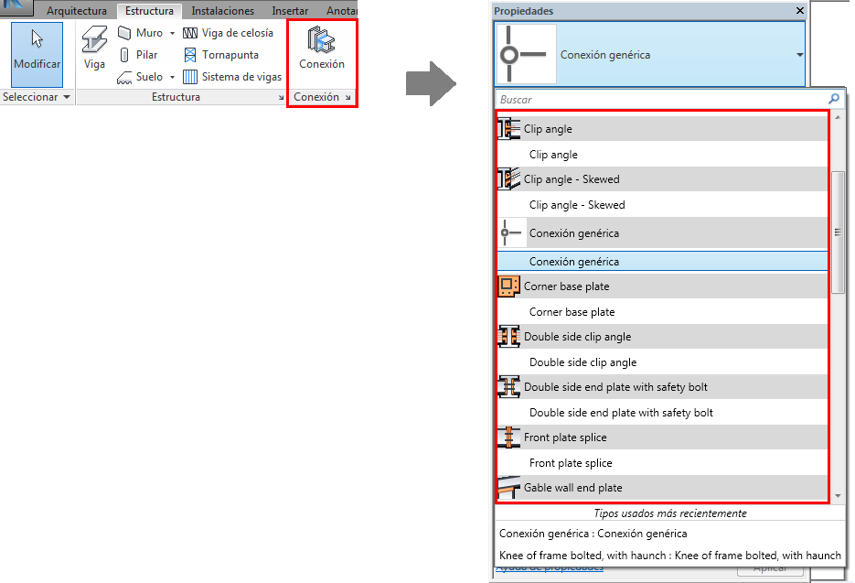Click the Corner base plate family icon

[508, 286]
